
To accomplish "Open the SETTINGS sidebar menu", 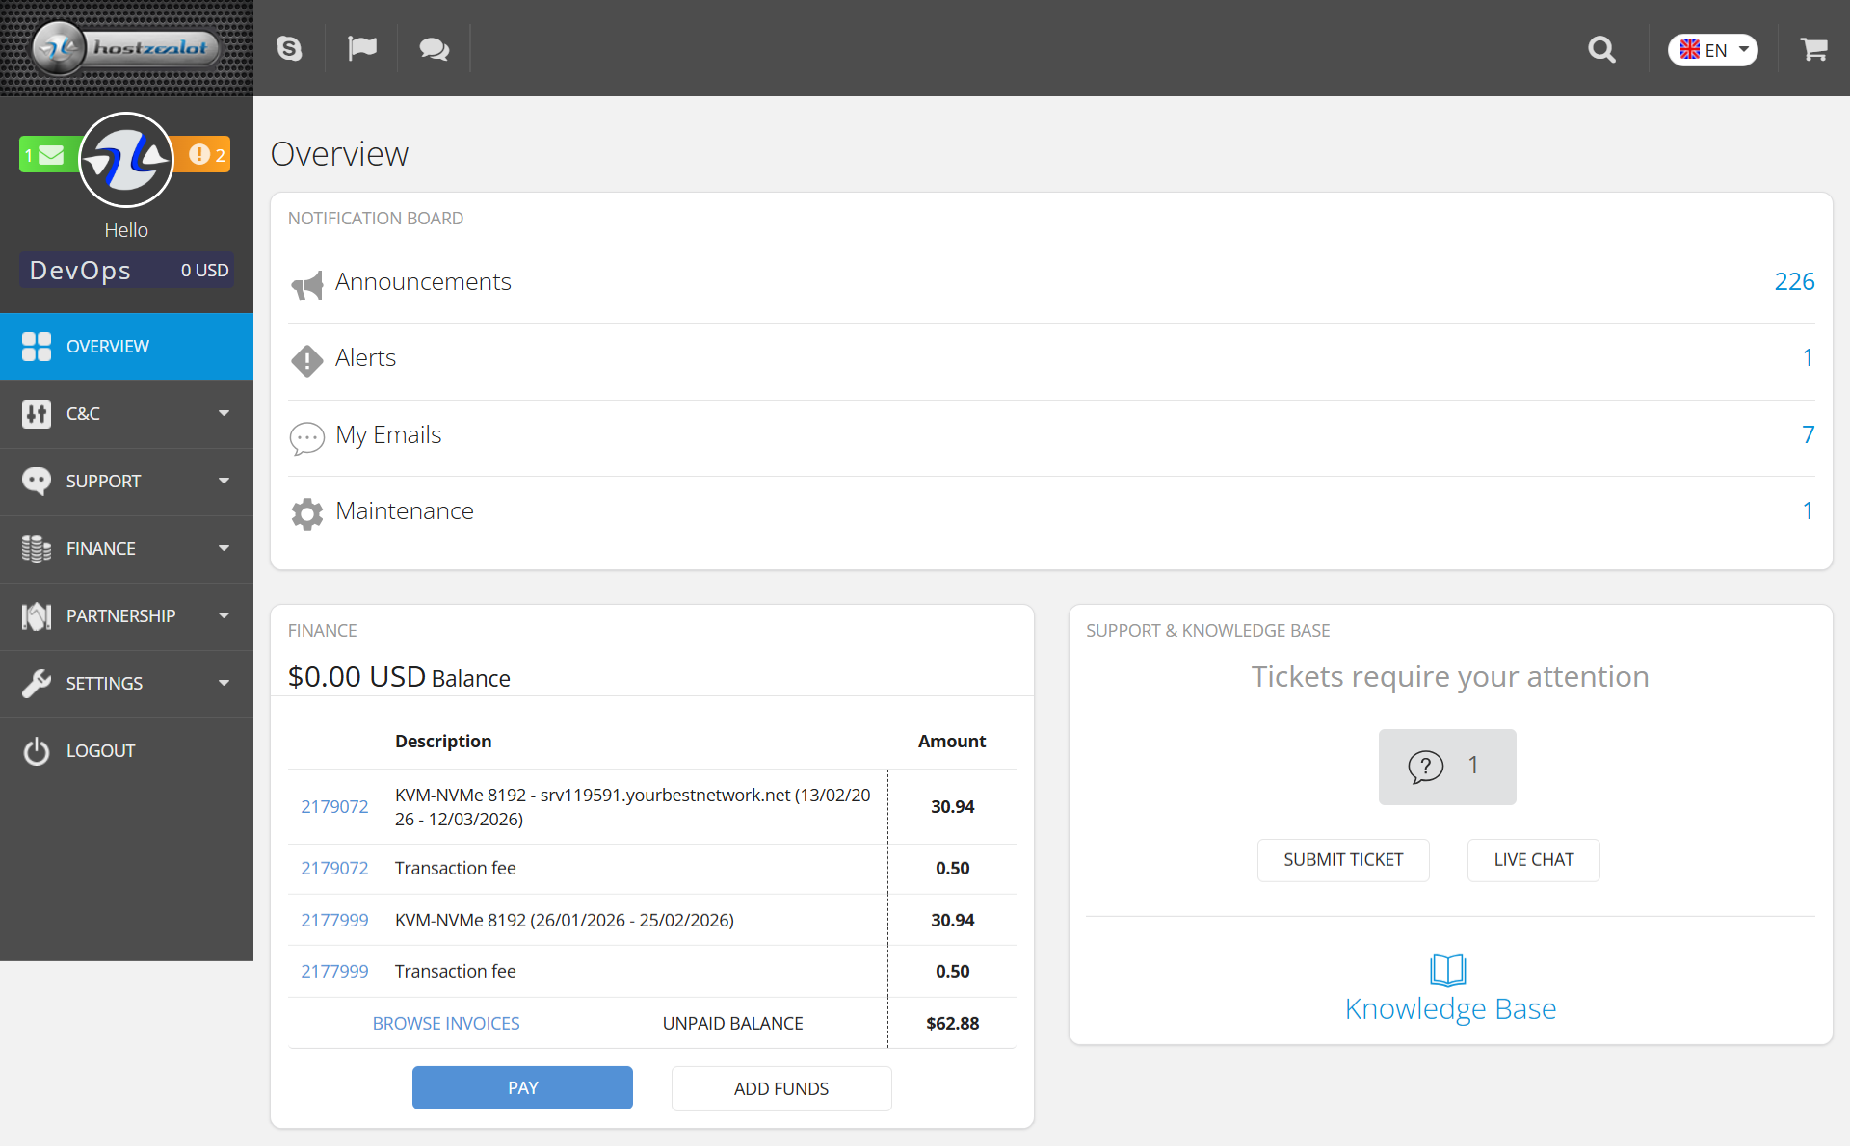I will [126, 684].
